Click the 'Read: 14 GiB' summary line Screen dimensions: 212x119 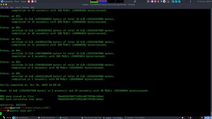pyautogui.click(x=75, y=91)
